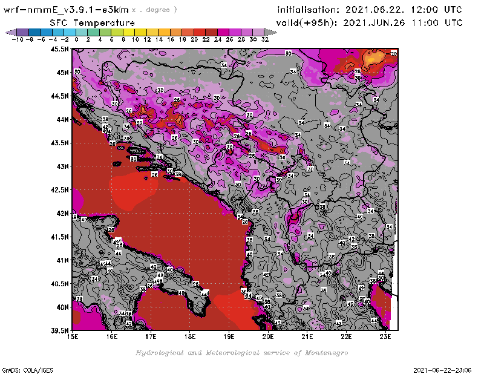This screenshot has height=374, width=484.
Task: Select the 'valid(+95h): 2021.JUN.26 11:00 UTC' line
Action: click(369, 23)
